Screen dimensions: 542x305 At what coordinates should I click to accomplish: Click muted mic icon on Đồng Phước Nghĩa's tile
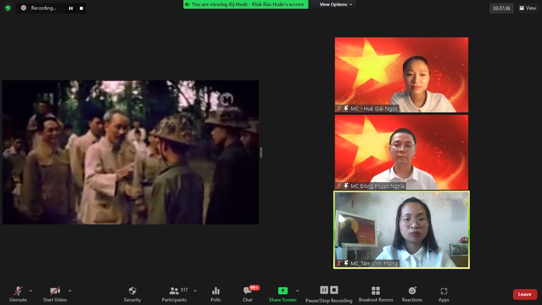click(x=339, y=186)
